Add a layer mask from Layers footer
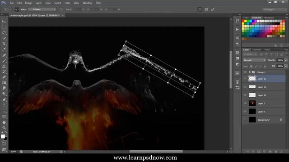This screenshot has height=162, width=289. point(259,152)
